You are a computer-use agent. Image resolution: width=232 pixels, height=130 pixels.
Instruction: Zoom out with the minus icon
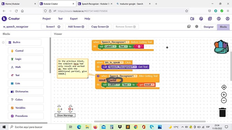click(x=224, y=100)
